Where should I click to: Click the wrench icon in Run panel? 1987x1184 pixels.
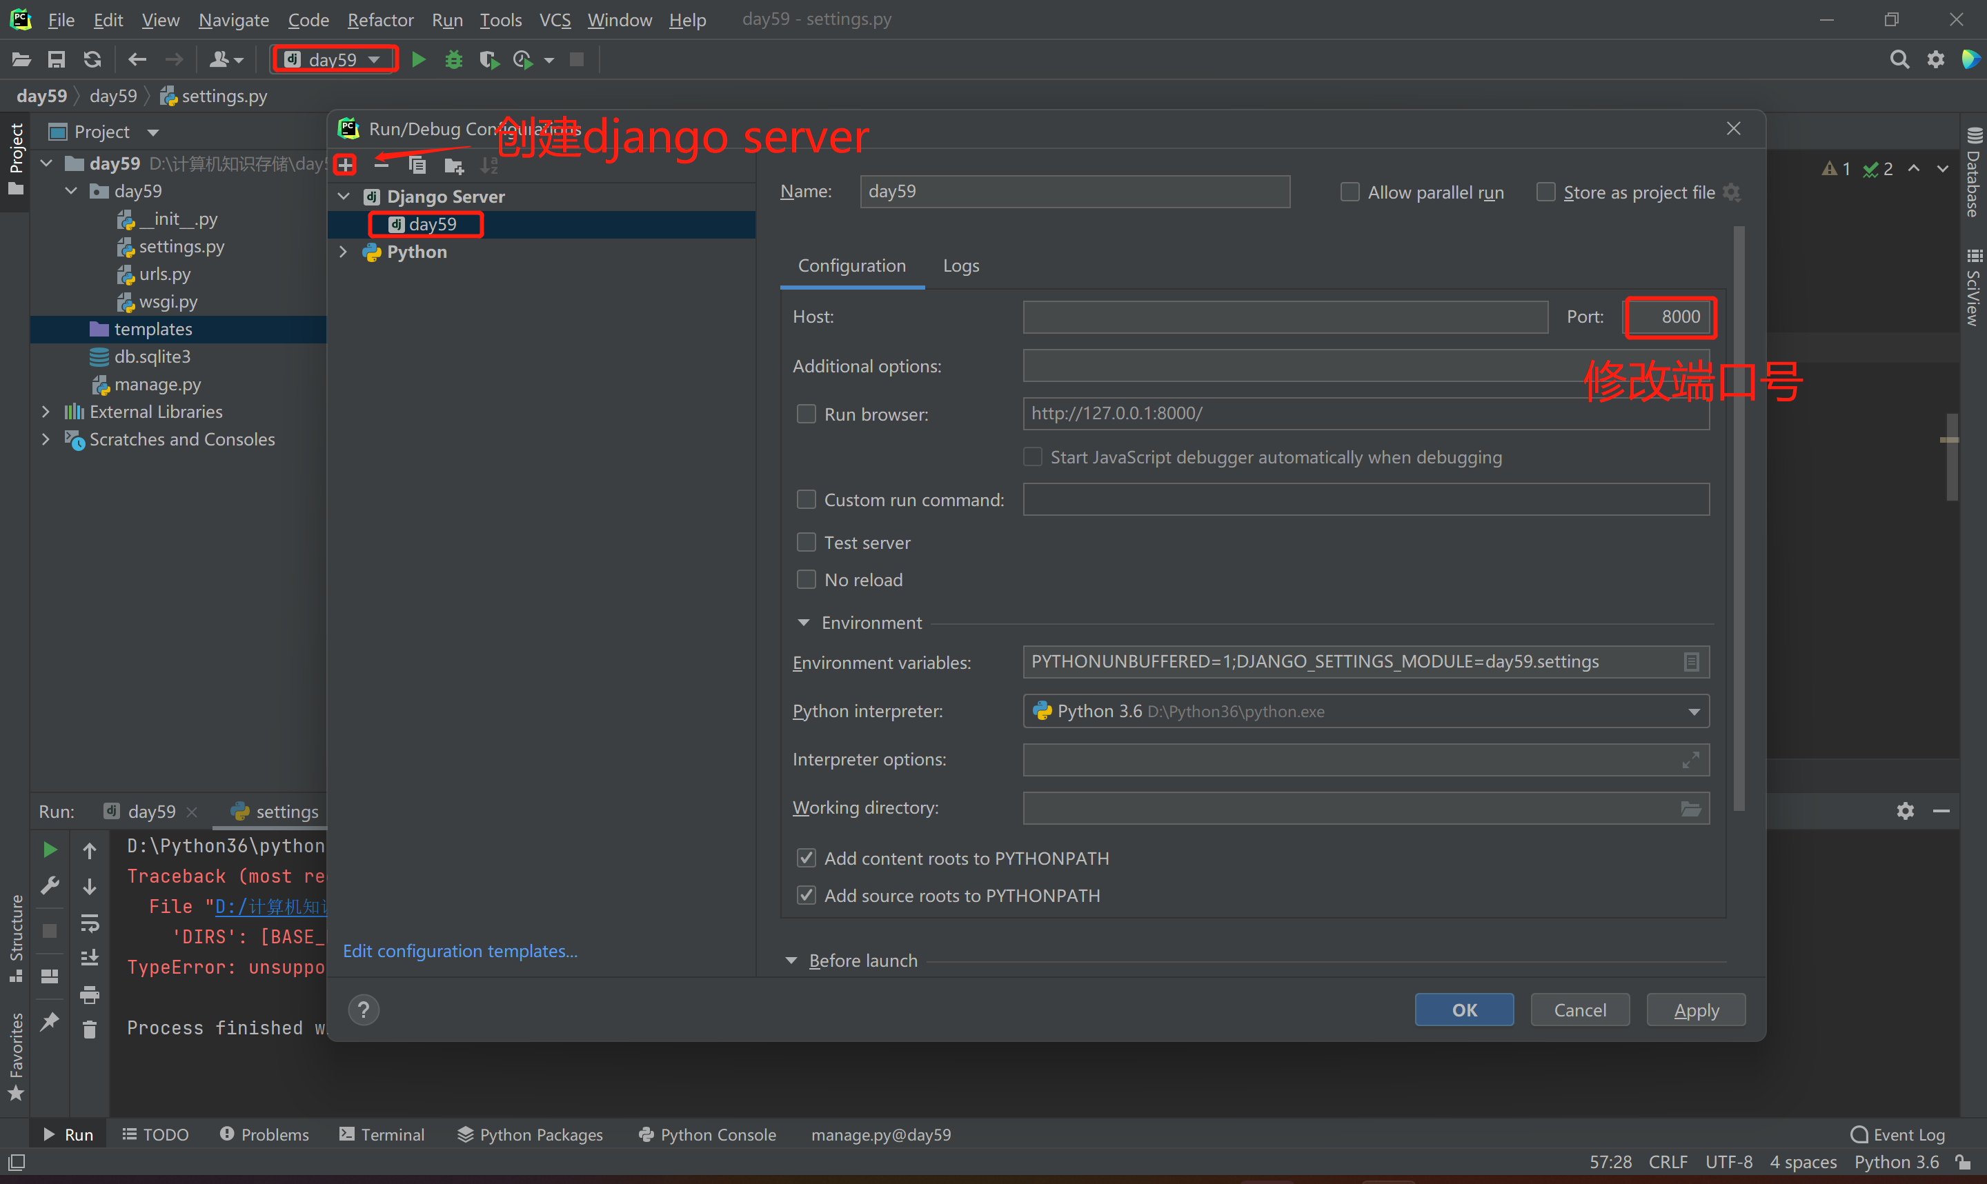pyautogui.click(x=50, y=886)
